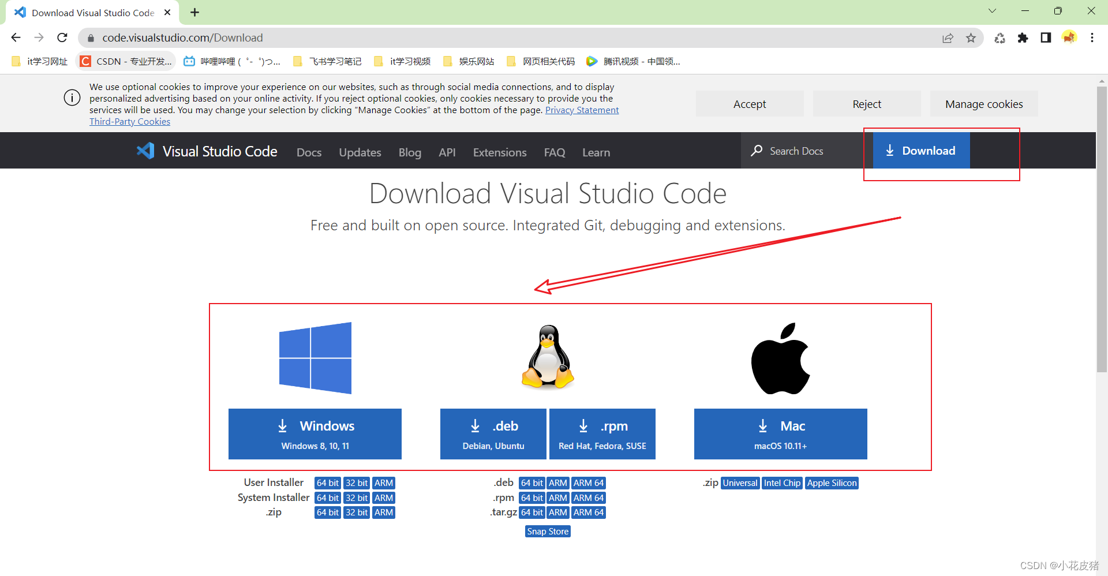Select User Installer 64 bit
Image resolution: width=1108 pixels, height=576 pixels.
(328, 483)
